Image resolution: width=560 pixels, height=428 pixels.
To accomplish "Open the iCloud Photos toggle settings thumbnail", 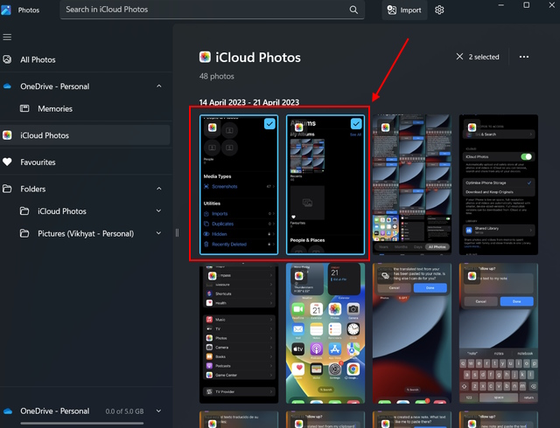I will [x=499, y=185].
